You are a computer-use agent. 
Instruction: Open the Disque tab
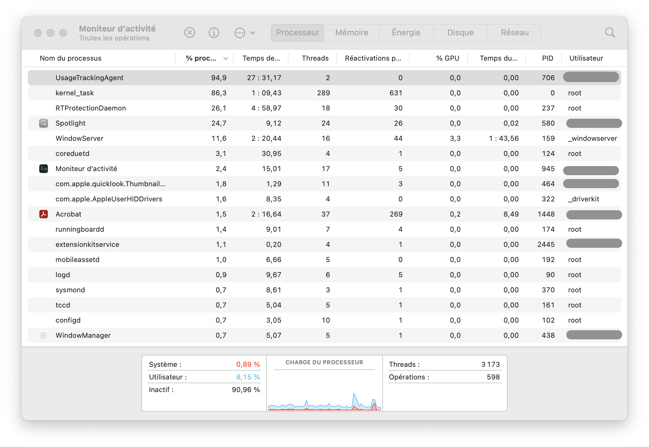pyautogui.click(x=460, y=33)
